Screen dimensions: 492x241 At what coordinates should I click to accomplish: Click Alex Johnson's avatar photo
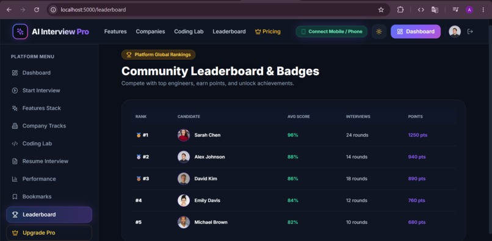[x=184, y=157]
